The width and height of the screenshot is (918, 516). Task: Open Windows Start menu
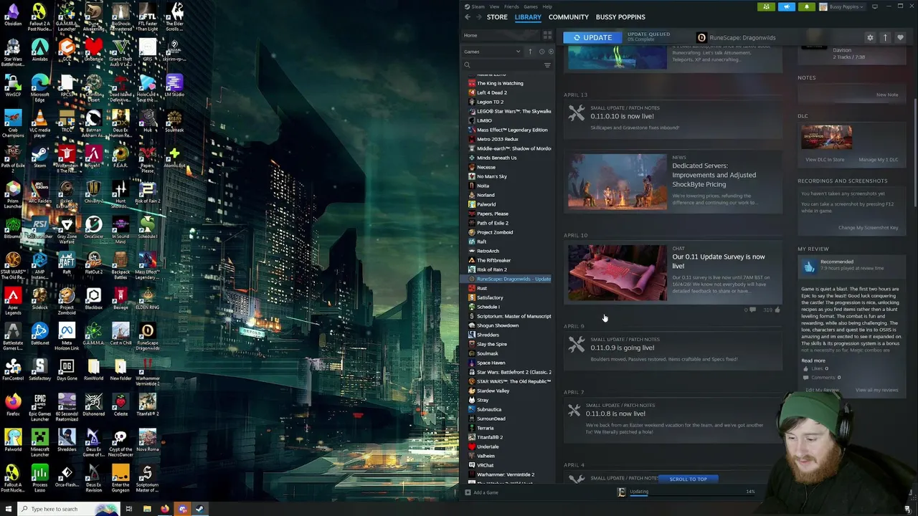pos(7,509)
